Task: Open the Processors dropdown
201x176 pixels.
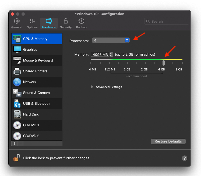Action: (x=111, y=40)
